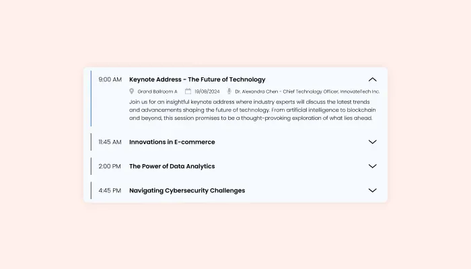Viewport: 471px width, 269px height.
Task: Click the calendar date icon
Action: (x=188, y=91)
